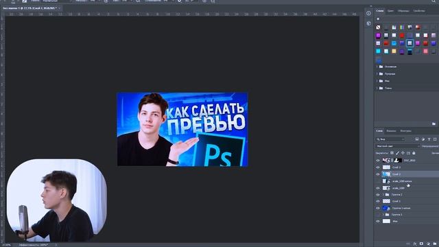Apply the pink style preset
Image resolution: width=439 pixels, height=247 pixels.
425,51
